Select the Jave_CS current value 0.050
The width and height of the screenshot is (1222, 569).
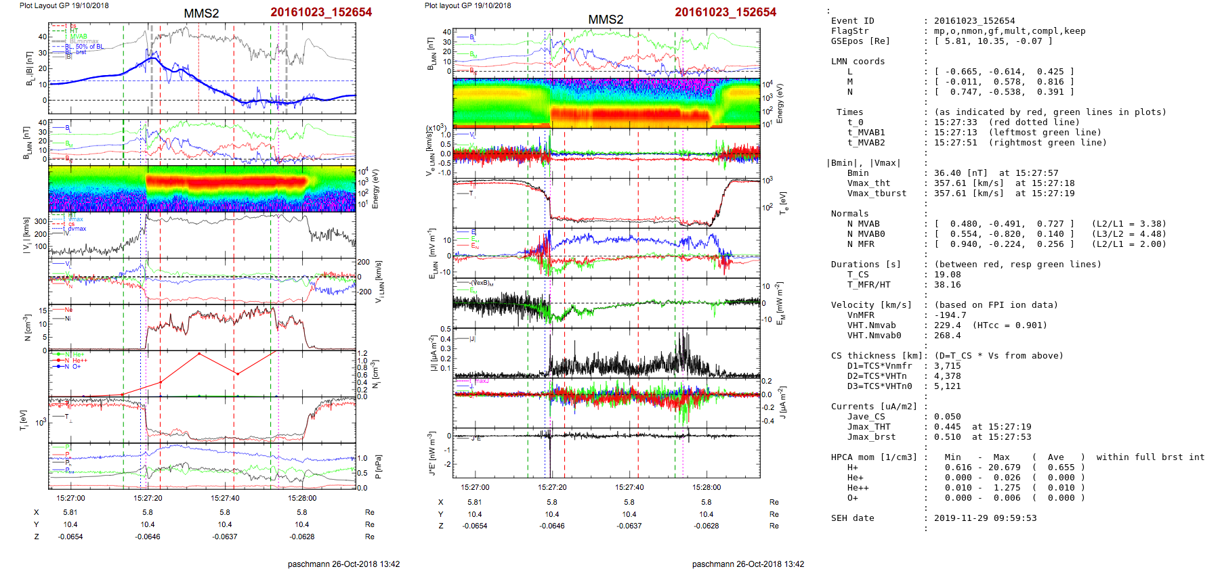pyautogui.click(x=947, y=417)
